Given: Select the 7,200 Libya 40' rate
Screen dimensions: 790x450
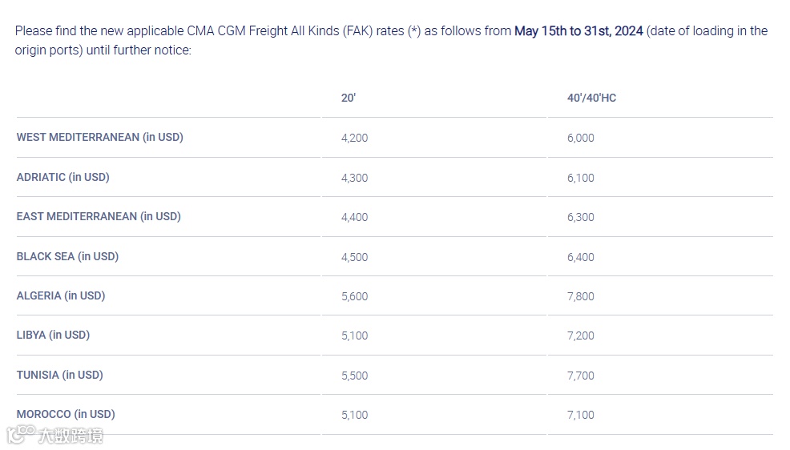Looking at the screenshot, I should point(580,335).
